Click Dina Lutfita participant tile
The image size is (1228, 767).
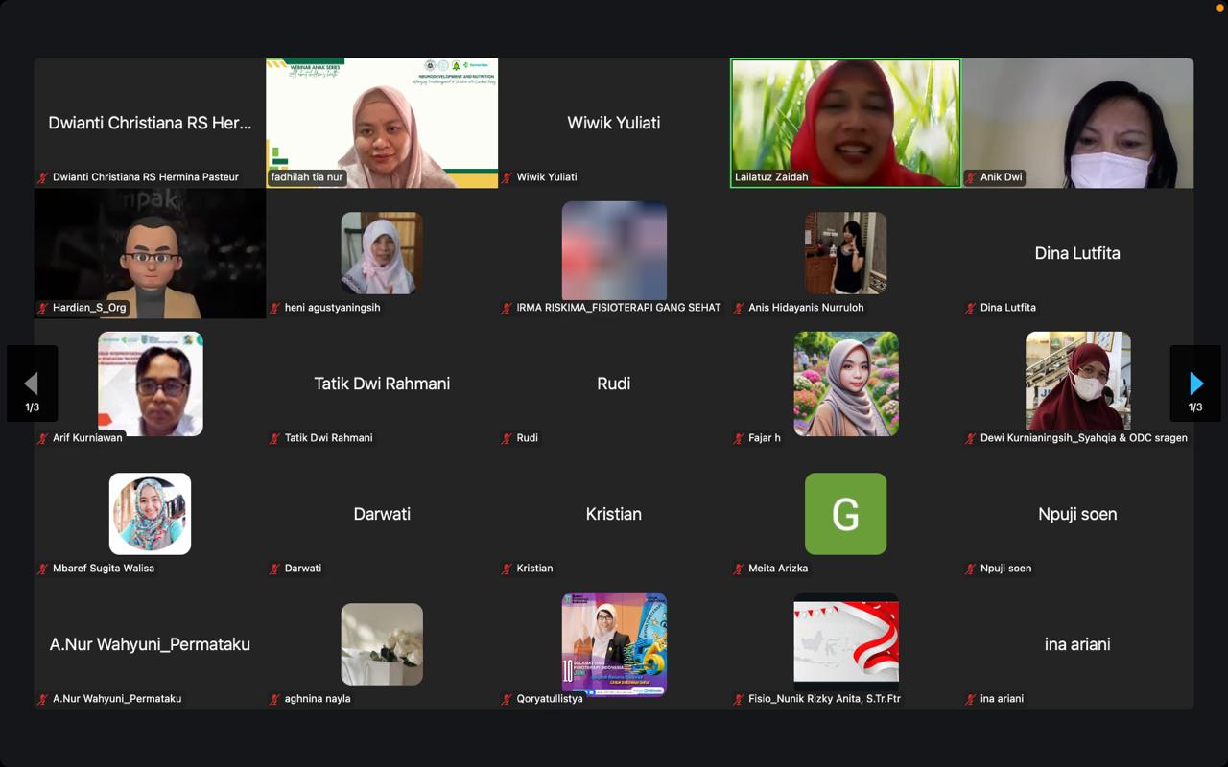1077,253
